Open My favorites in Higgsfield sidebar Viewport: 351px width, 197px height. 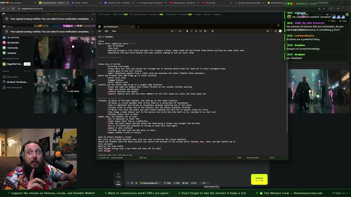pyautogui.click(x=13, y=43)
